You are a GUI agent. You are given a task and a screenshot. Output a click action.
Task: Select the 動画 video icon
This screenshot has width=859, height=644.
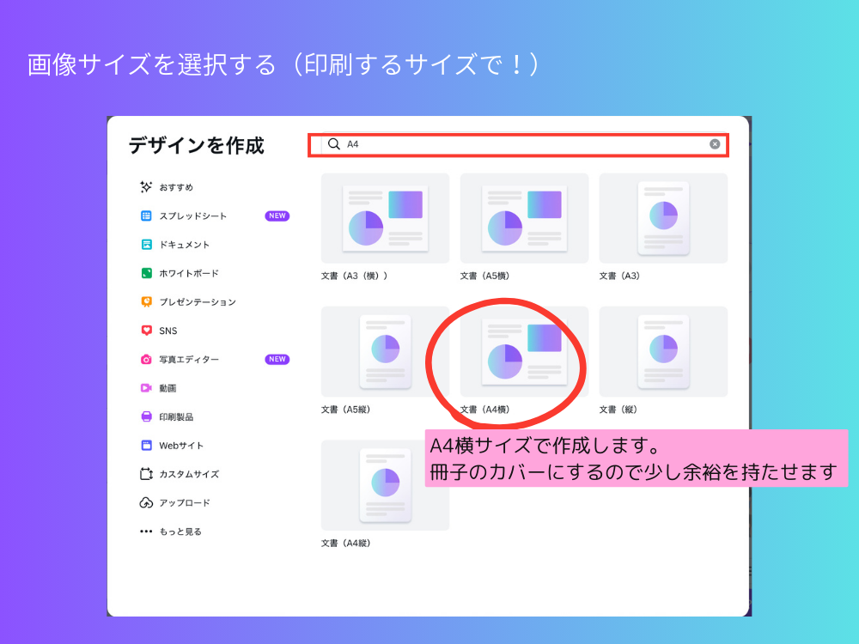coord(146,388)
